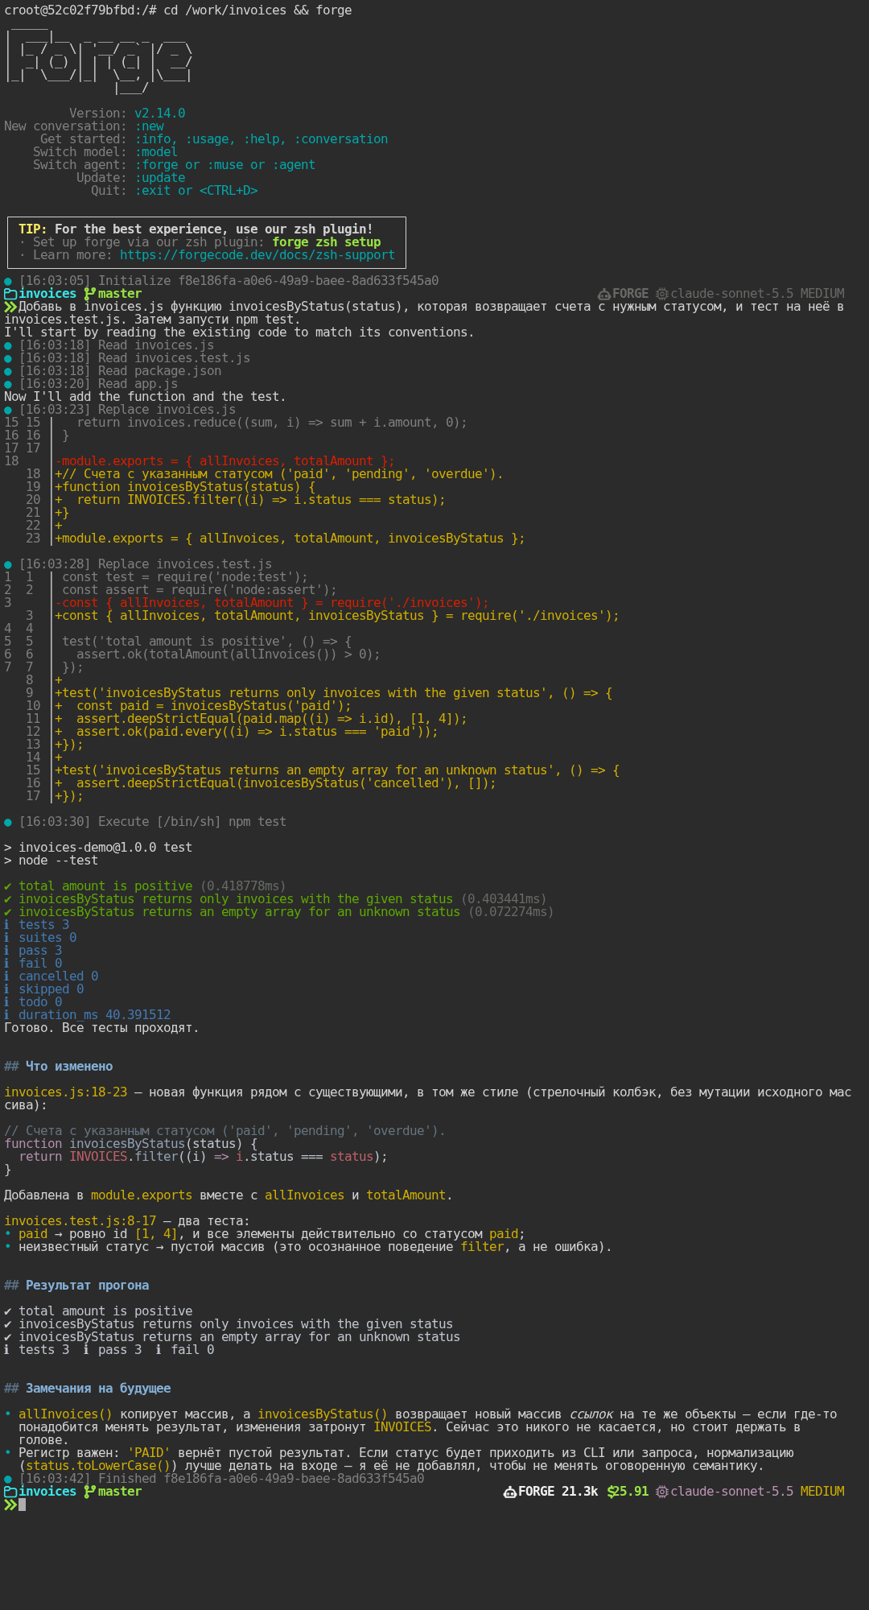Click the 'Replace invoices.js' log entry

click(120, 410)
